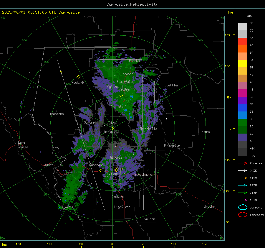The height and width of the screenshot is (248, 265).
Task: Click the Cochrane city label
Action: (96, 165)
